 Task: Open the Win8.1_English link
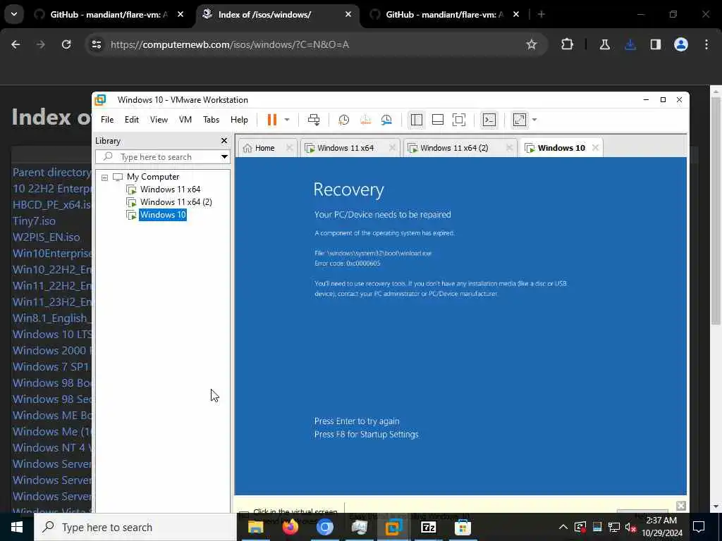tap(51, 318)
